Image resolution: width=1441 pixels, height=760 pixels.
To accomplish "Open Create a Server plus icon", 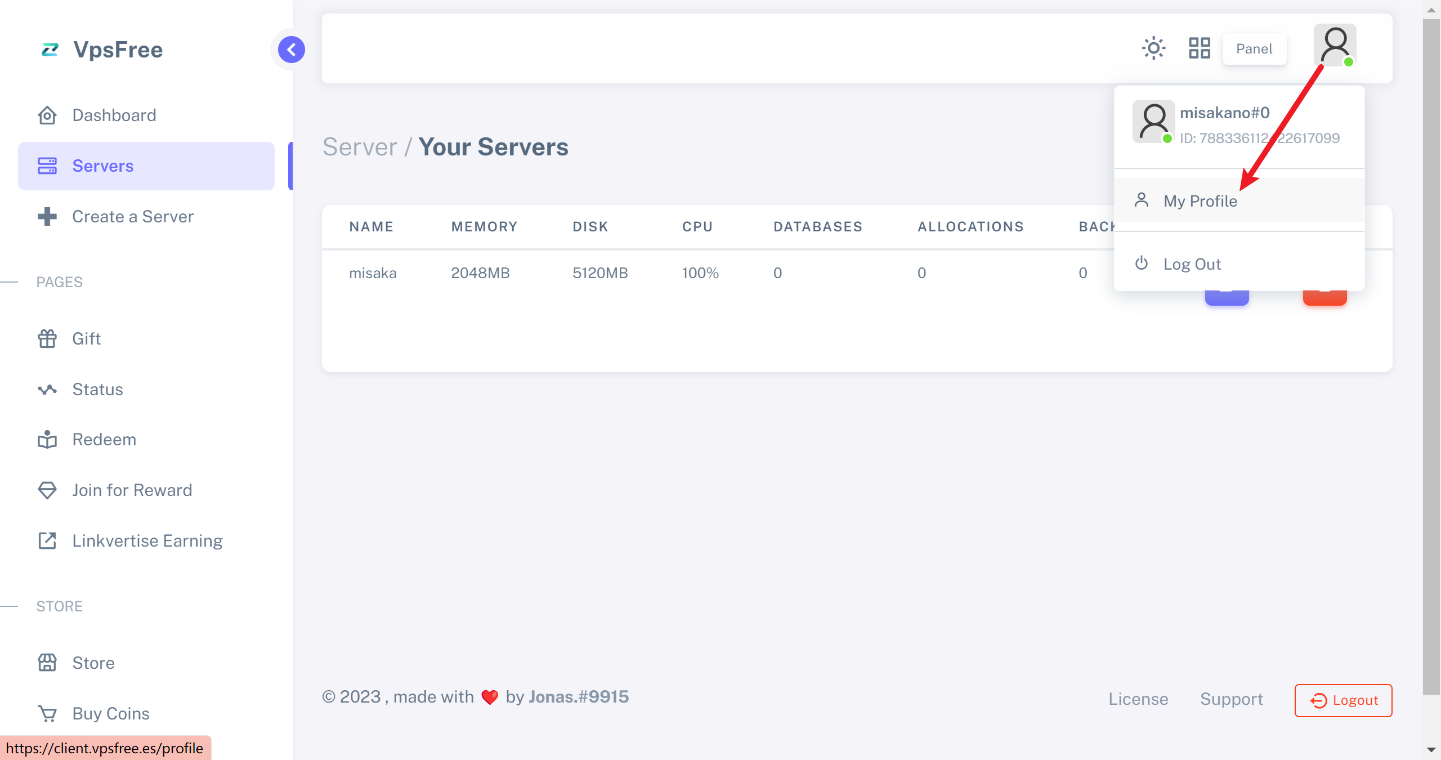I will coord(47,217).
